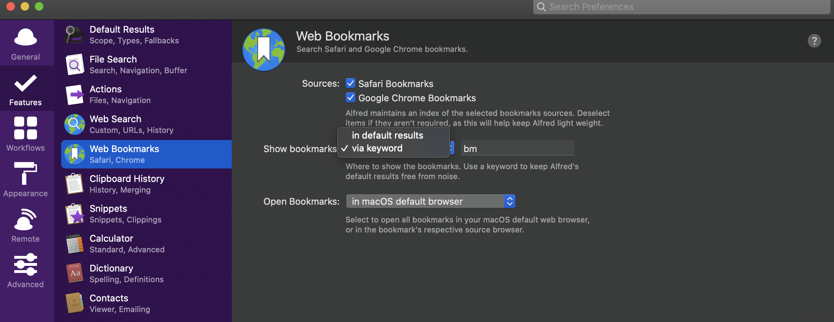This screenshot has height=322, width=834.
Task: Open the Workflows section icon
Action: [x=25, y=128]
